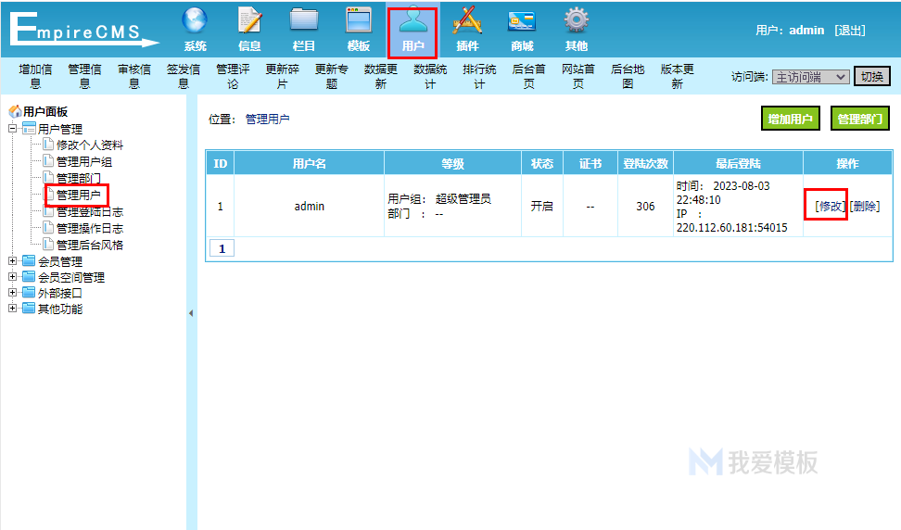
Task: Select 管理后台风格 in the tree
Action: point(90,246)
